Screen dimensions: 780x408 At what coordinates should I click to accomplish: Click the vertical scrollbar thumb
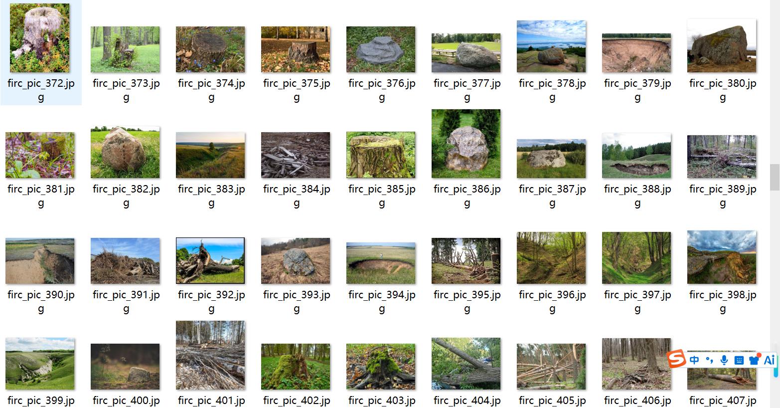point(774,177)
